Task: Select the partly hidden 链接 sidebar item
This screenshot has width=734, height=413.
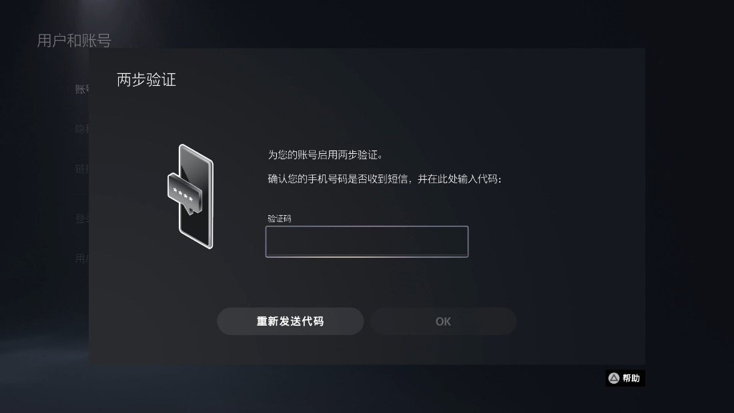Action: 82,169
